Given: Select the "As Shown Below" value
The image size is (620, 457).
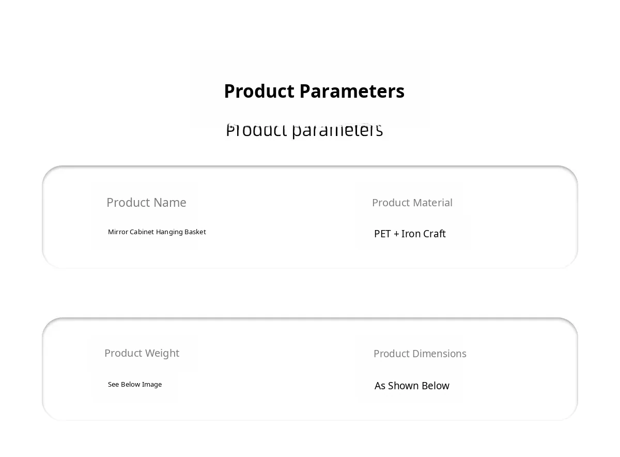Looking at the screenshot, I should (x=412, y=386).
